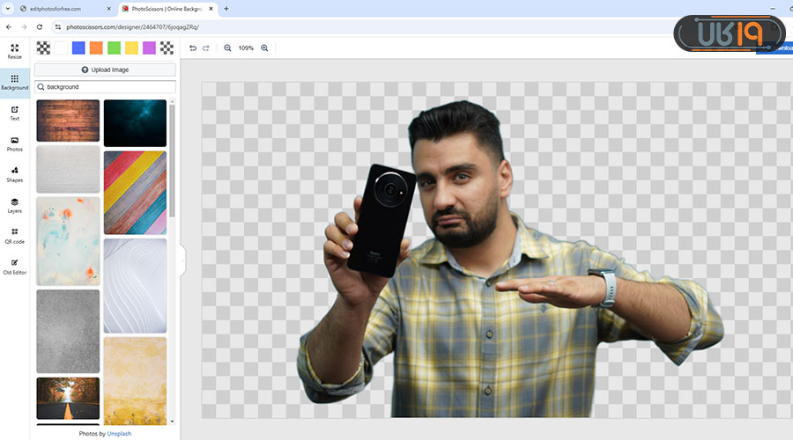Open the Photos panel

(x=14, y=143)
